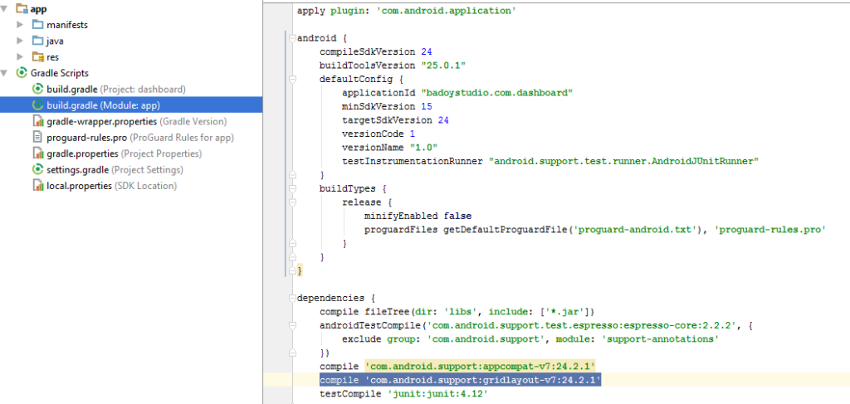Click the build.gradle (Module: app) gradle icon

(37, 105)
